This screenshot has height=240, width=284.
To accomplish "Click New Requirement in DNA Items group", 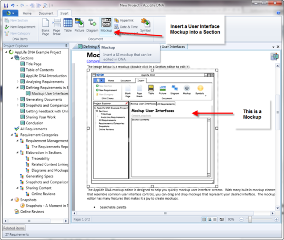I will (20, 27).
